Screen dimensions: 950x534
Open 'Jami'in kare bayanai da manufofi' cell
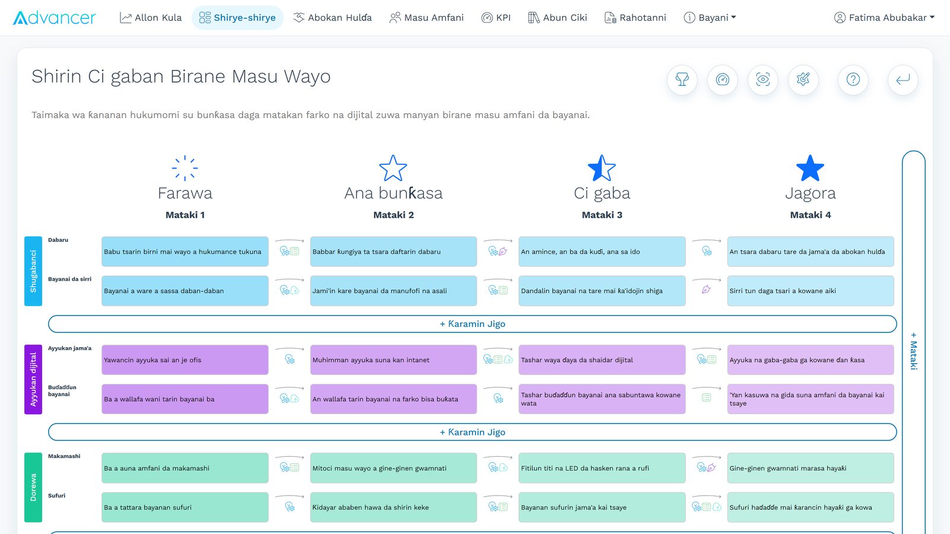394,291
